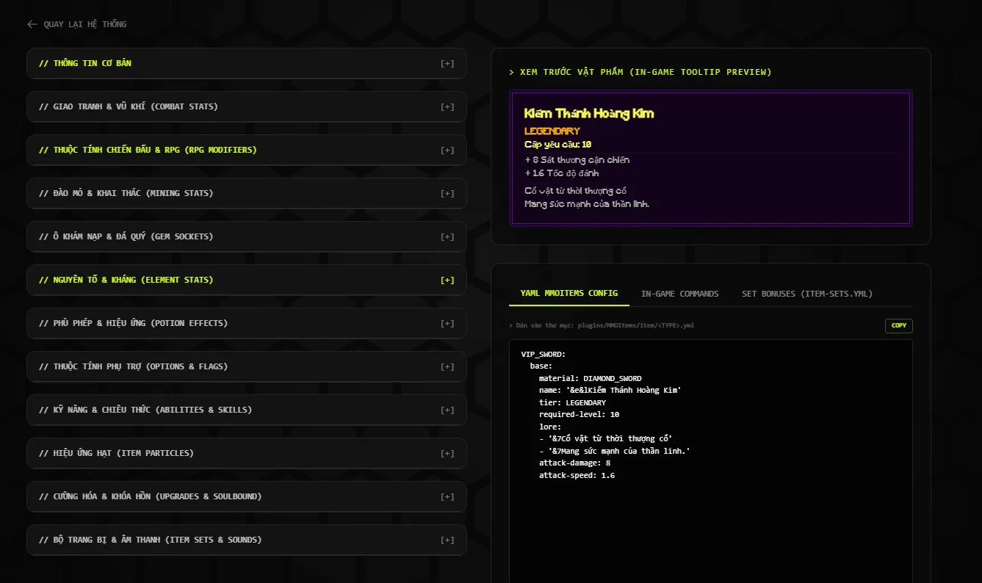The width and height of the screenshot is (982, 583).
Task: Expand Cường hóa & khóa hồn section
Action: point(247,496)
